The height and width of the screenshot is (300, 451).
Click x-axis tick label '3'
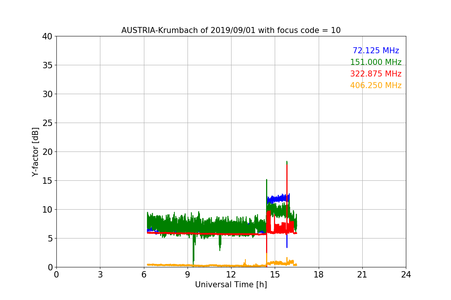point(100,274)
